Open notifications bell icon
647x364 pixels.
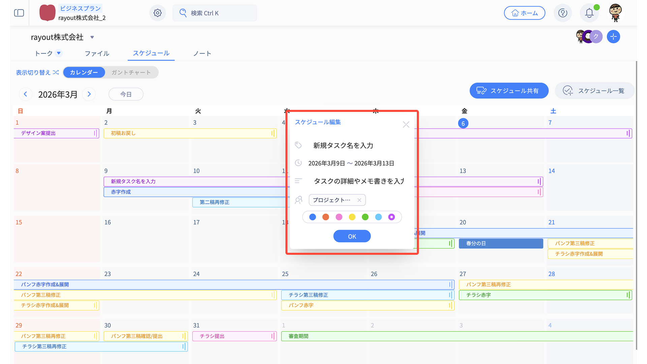(x=589, y=13)
